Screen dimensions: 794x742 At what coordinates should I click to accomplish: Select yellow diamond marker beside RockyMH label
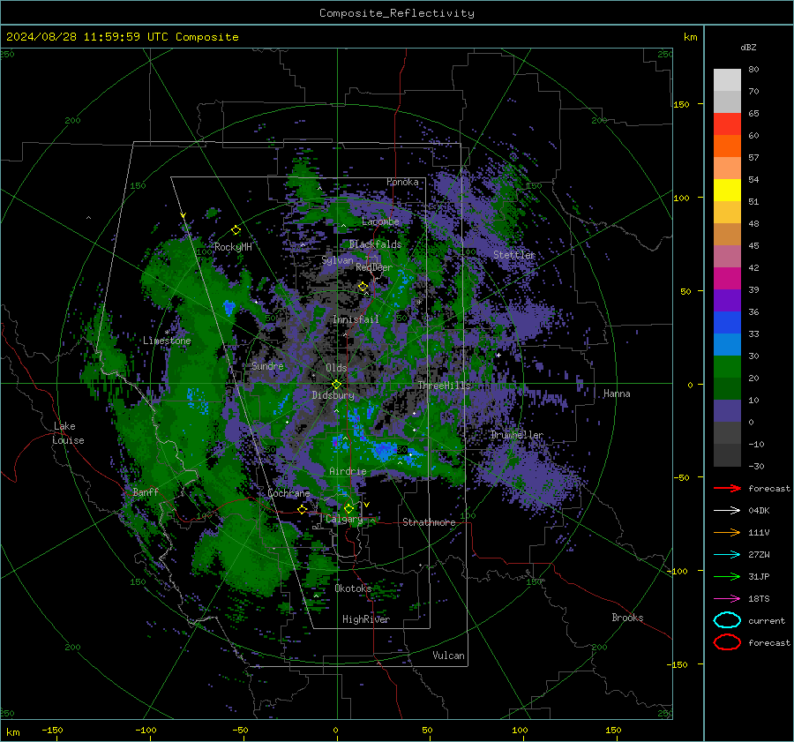point(236,230)
